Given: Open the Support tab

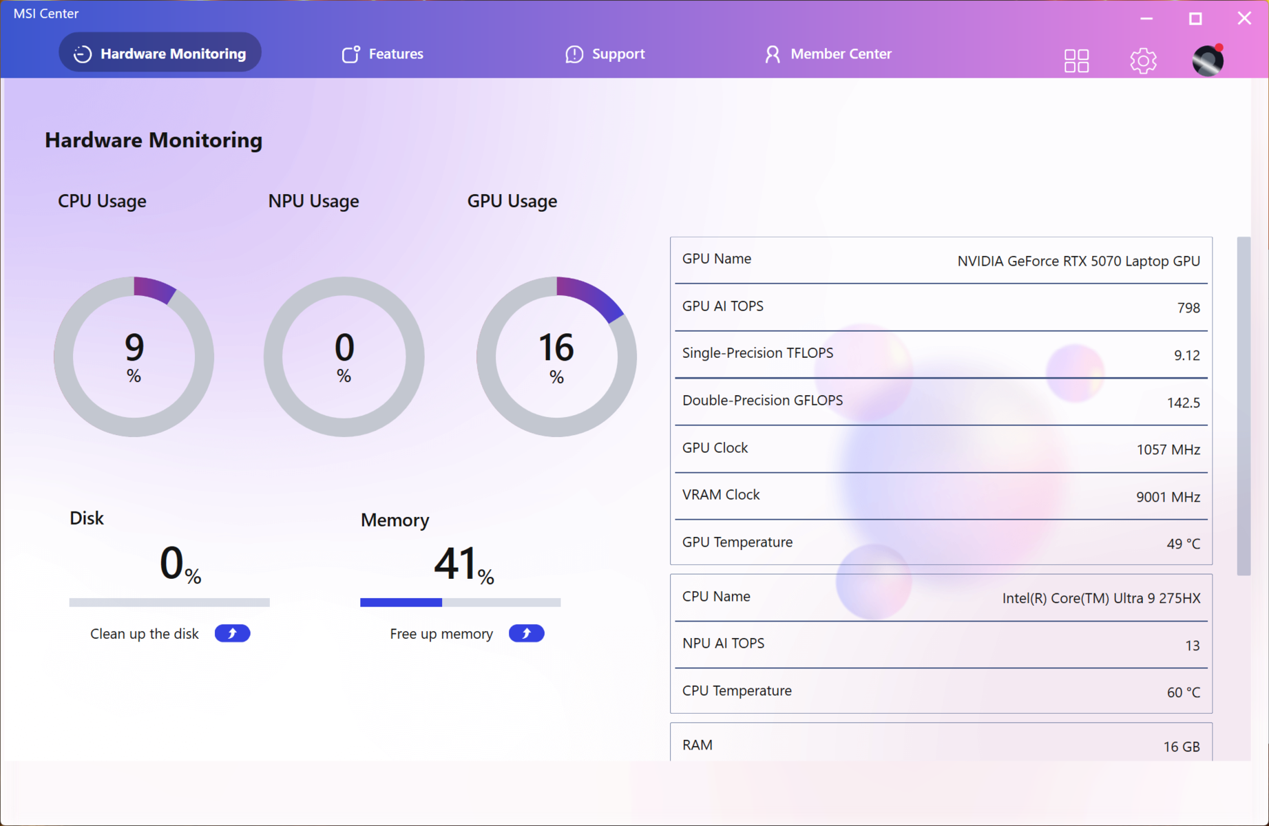Looking at the screenshot, I should [x=618, y=54].
